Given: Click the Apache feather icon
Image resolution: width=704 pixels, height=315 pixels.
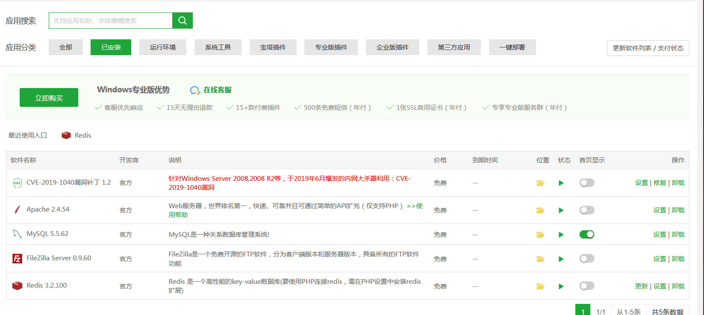Looking at the screenshot, I should [17, 209].
